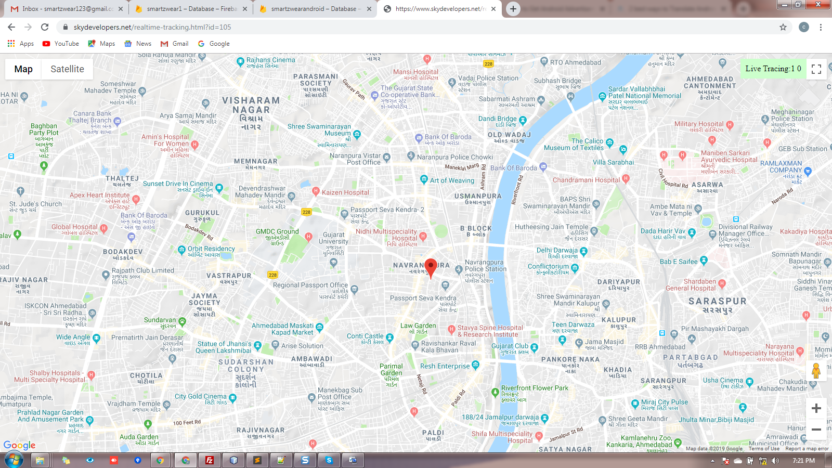Toggle fullscreen view on the map
This screenshot has height=468, width=832.
(x=816, y=69)
